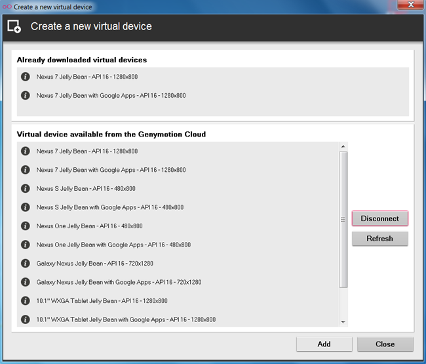Open info icon for downloaded Nexus 7 with Google Apps
The image size is (426, 364).
(x=26, y=95)
